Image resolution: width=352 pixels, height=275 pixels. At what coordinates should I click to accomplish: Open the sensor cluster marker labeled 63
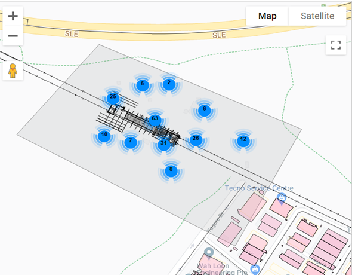click(155, 120)
